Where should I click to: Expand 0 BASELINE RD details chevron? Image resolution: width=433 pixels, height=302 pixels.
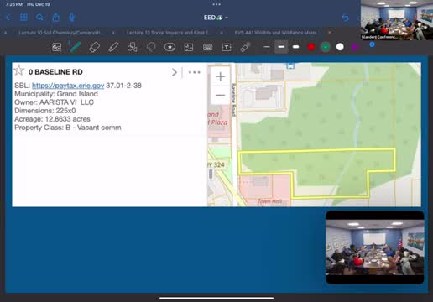click(x=175, y=72)
